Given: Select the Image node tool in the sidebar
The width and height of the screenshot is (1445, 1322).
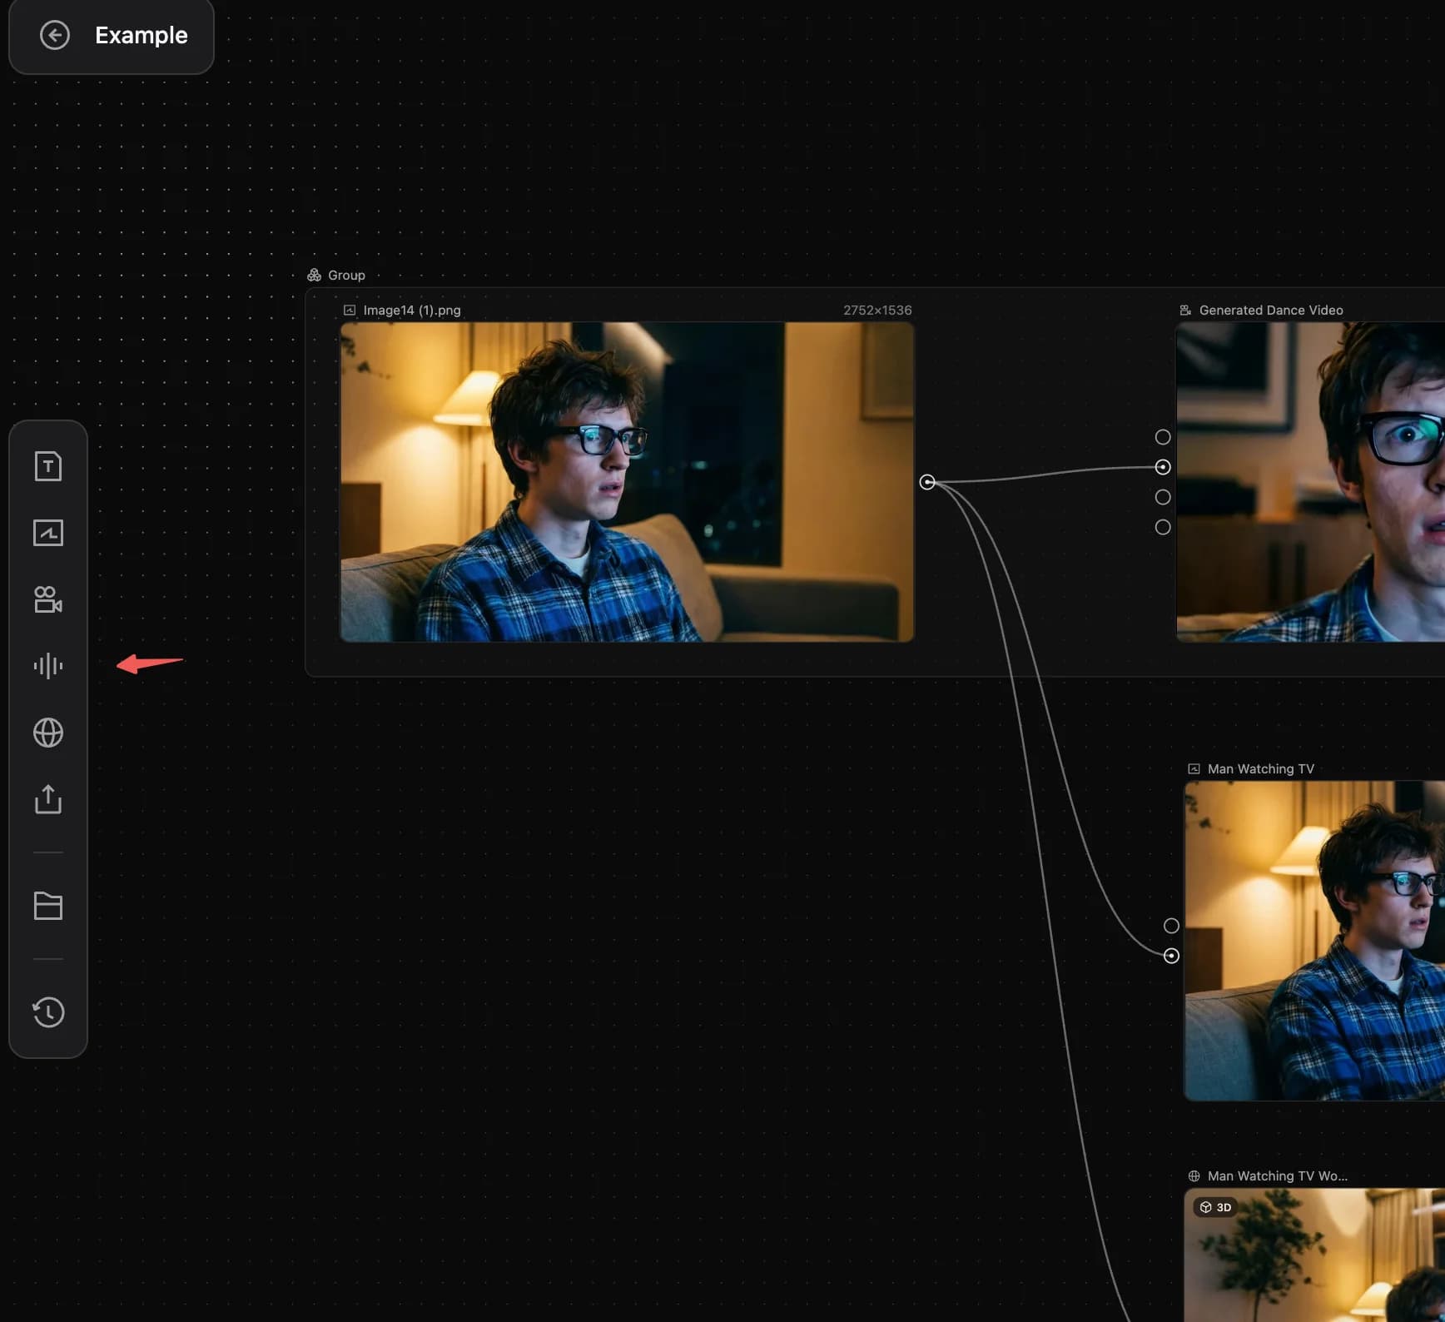Looking at the screenshot, I should tap(48, 533).
